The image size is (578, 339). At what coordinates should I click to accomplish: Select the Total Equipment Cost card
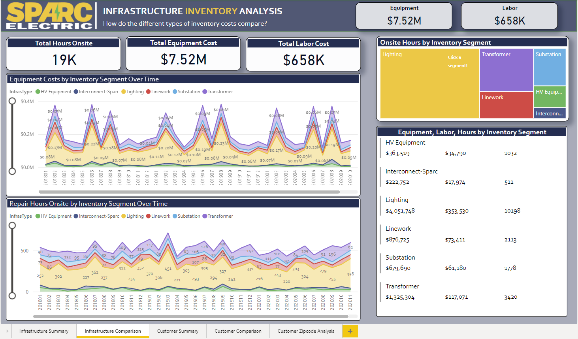point(183,54)
